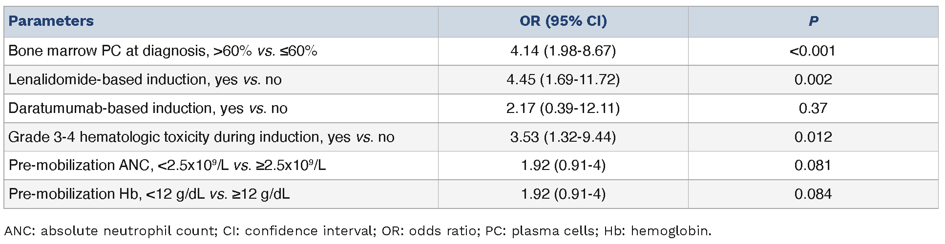Click odds ratio value 2.17 (0.39-12.11)
Viewport: 945px width, 244px height.
[x=563, y=108]
